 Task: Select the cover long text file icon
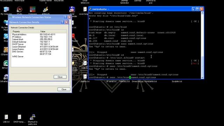pos(85,9)
